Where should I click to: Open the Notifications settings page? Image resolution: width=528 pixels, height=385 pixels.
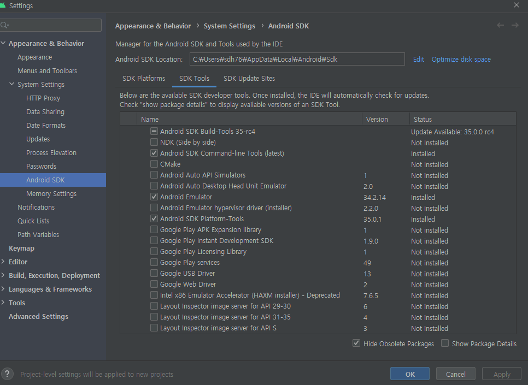point(36,208)
